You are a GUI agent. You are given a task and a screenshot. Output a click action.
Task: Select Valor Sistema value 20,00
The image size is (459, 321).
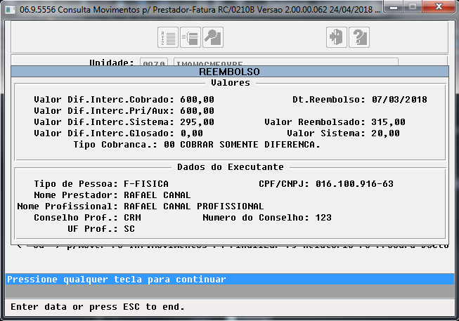385,133
